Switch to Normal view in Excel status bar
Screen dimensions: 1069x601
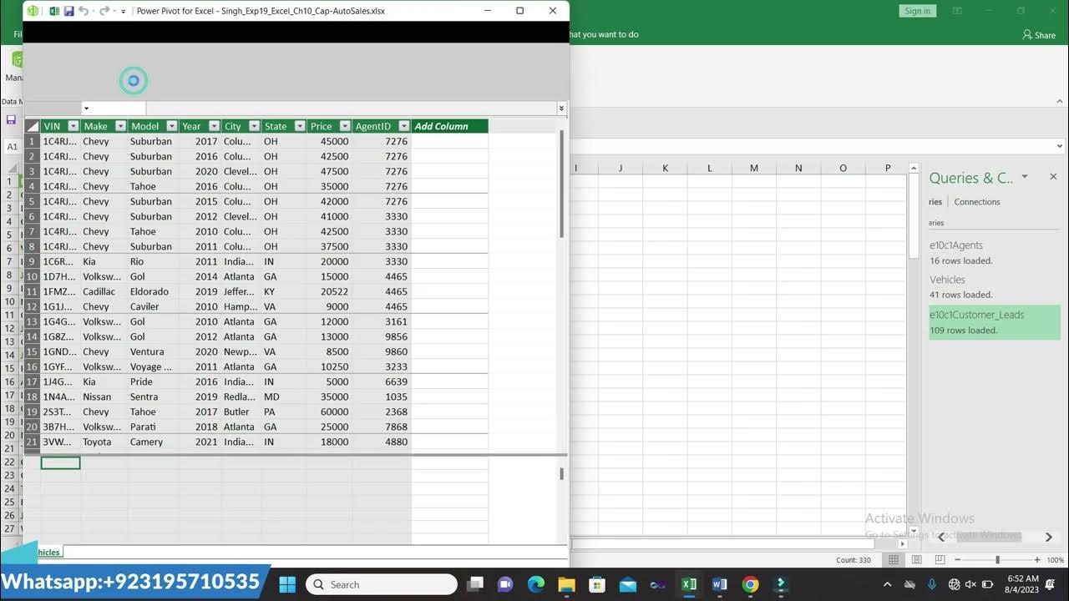(894, 560)
